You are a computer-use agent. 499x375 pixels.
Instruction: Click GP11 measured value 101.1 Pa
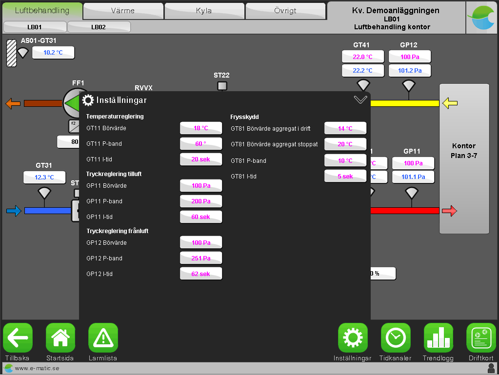[413, 177]
